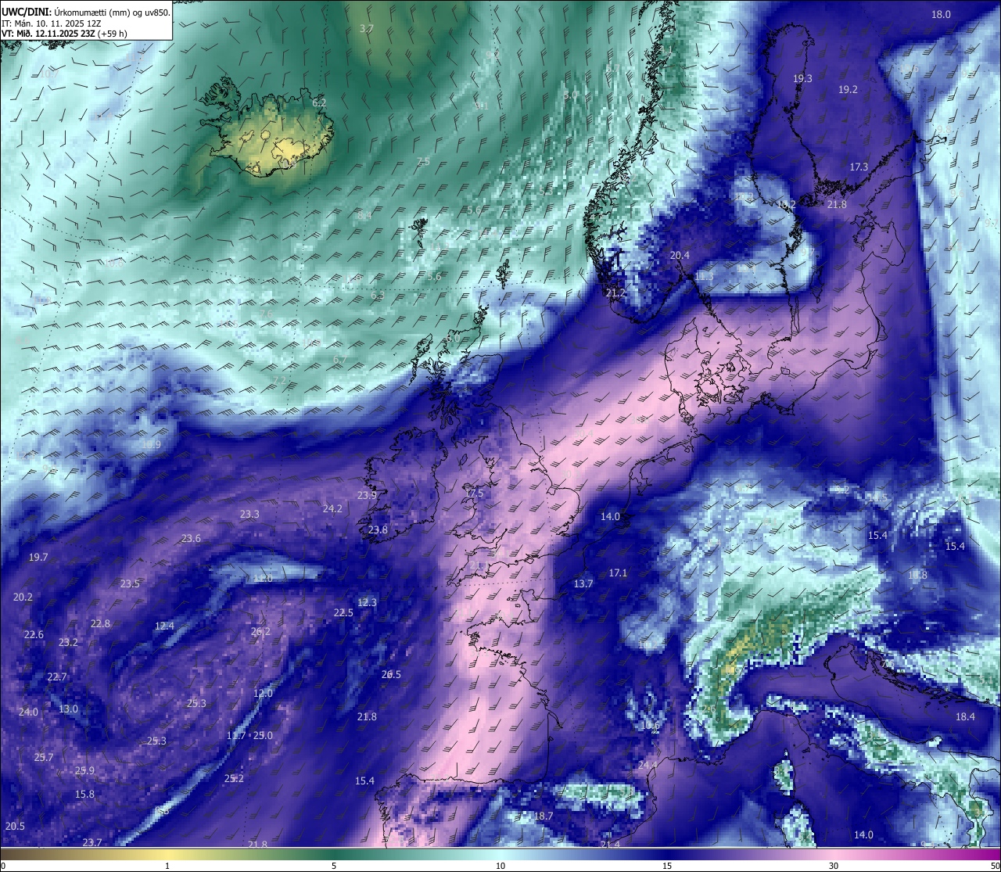Click the IT: Mán. 10. 11. 2025 12Z line
The width and height of the screenshot is (1001, 872).
tap(51, 23)
